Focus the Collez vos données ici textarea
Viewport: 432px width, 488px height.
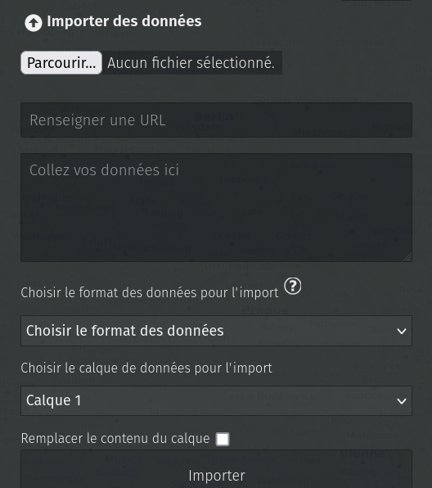[x=217, y=207]
